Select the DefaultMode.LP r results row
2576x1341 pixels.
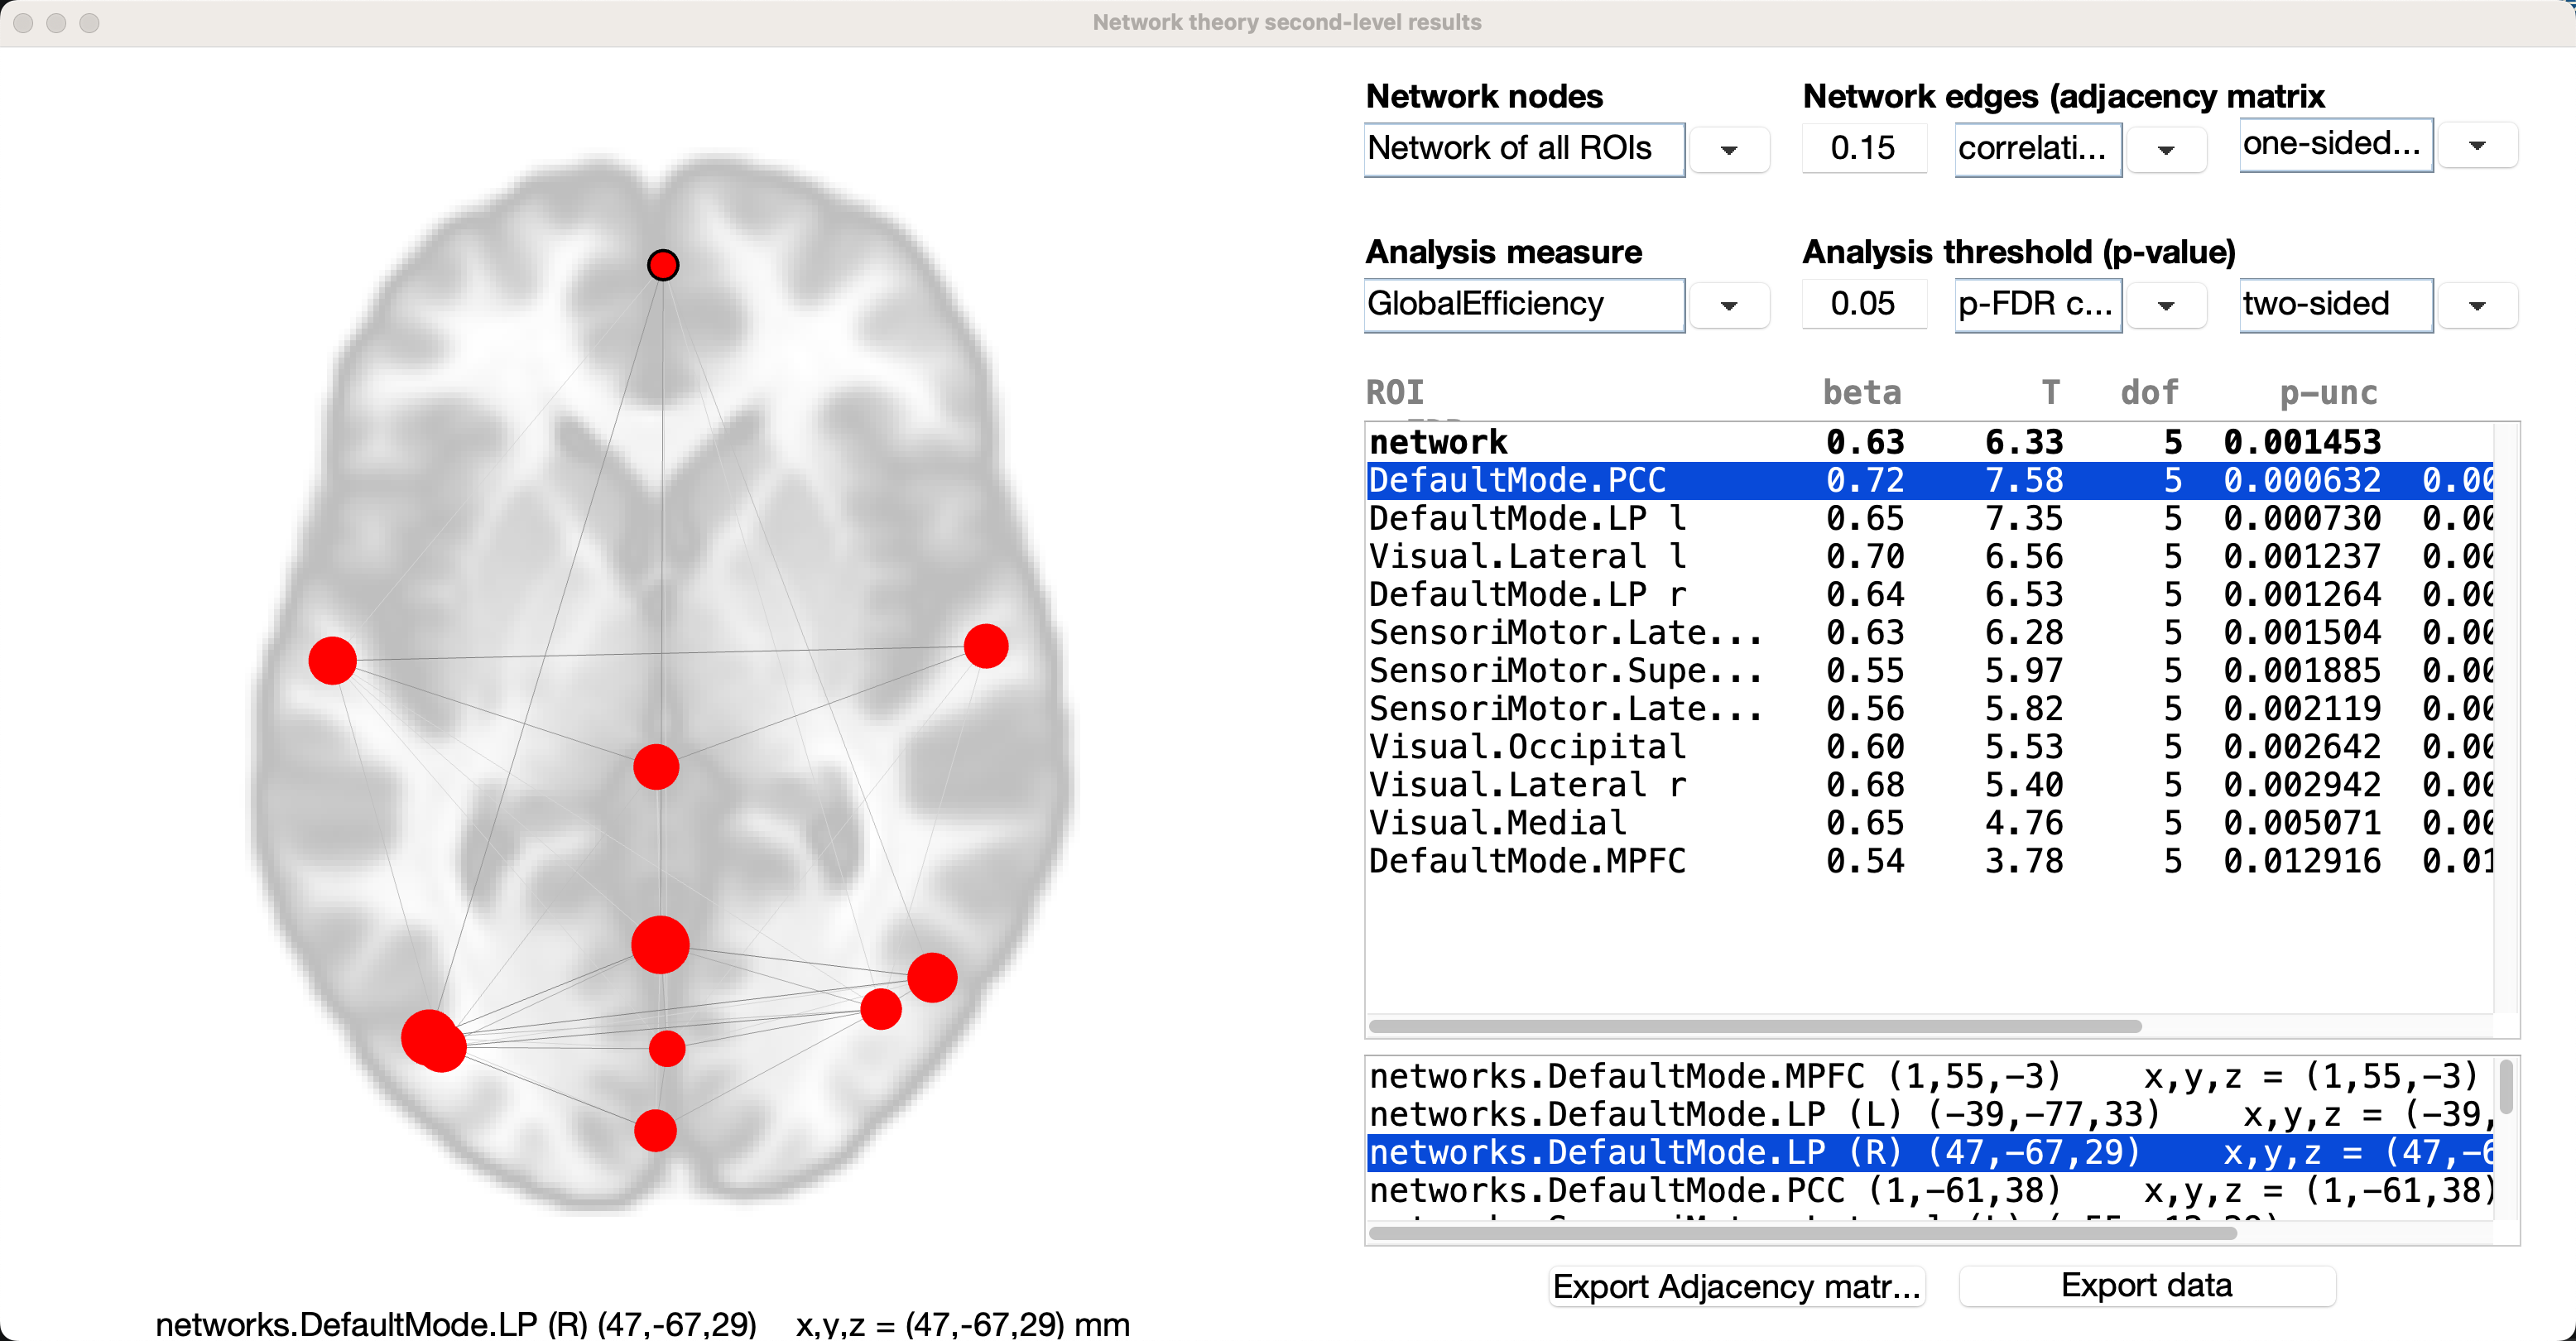[1930, 594]
